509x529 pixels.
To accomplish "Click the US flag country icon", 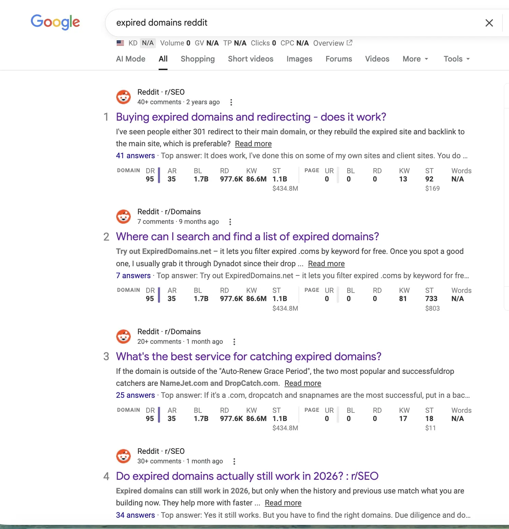I will 120,43.
